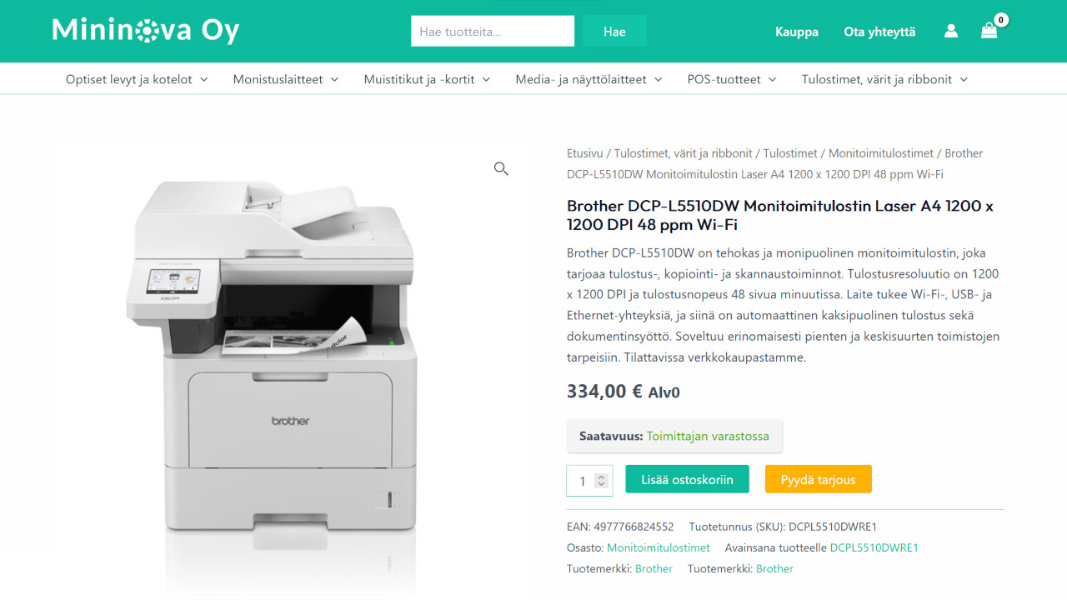Go to home via Mininova Oy logo

[146, 31]
